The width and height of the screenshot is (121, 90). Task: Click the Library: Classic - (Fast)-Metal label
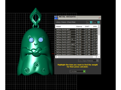point(66,22)
